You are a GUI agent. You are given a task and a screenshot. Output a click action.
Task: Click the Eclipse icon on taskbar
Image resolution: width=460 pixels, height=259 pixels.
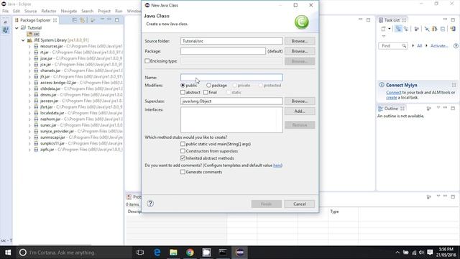pos(239,253)
